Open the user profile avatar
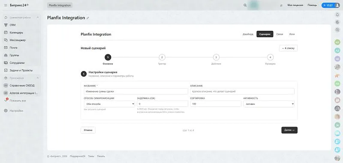 pyautogui.click(x=337, y=5)
